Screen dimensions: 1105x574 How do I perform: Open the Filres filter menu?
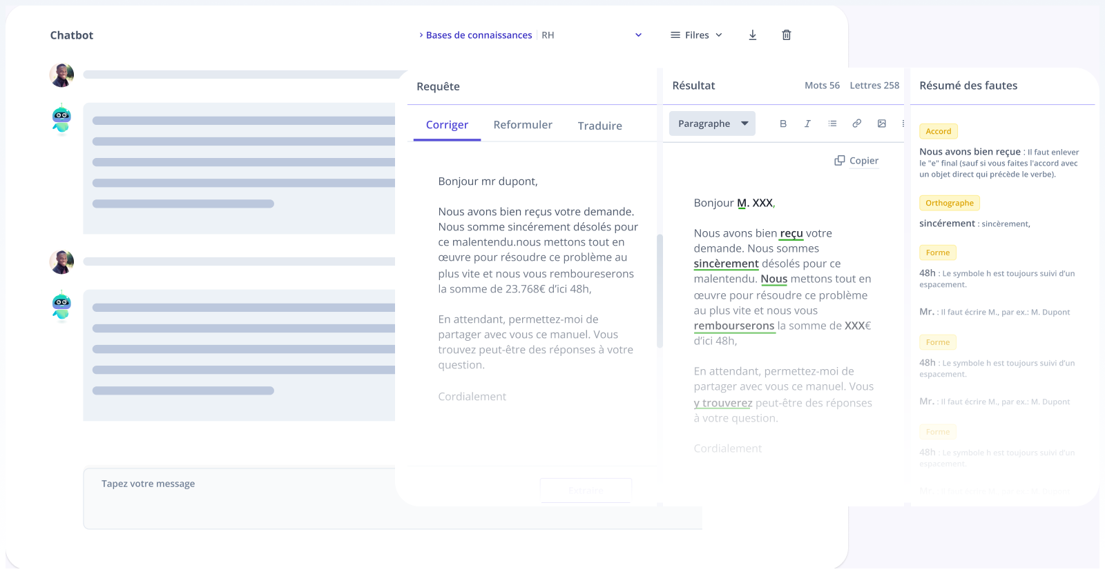pos(696,35)
